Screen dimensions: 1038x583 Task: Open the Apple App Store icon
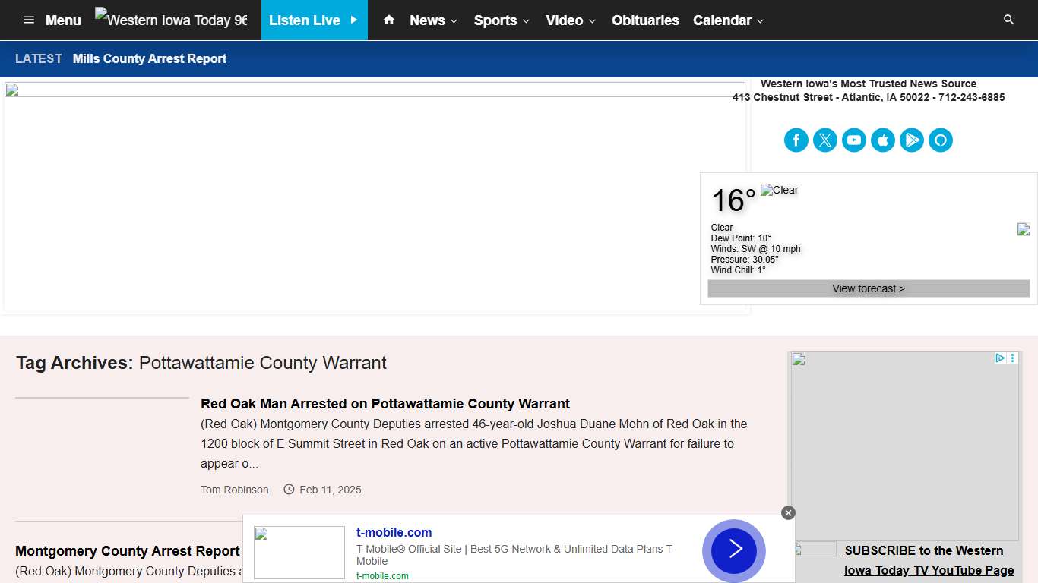click(883, 140)
